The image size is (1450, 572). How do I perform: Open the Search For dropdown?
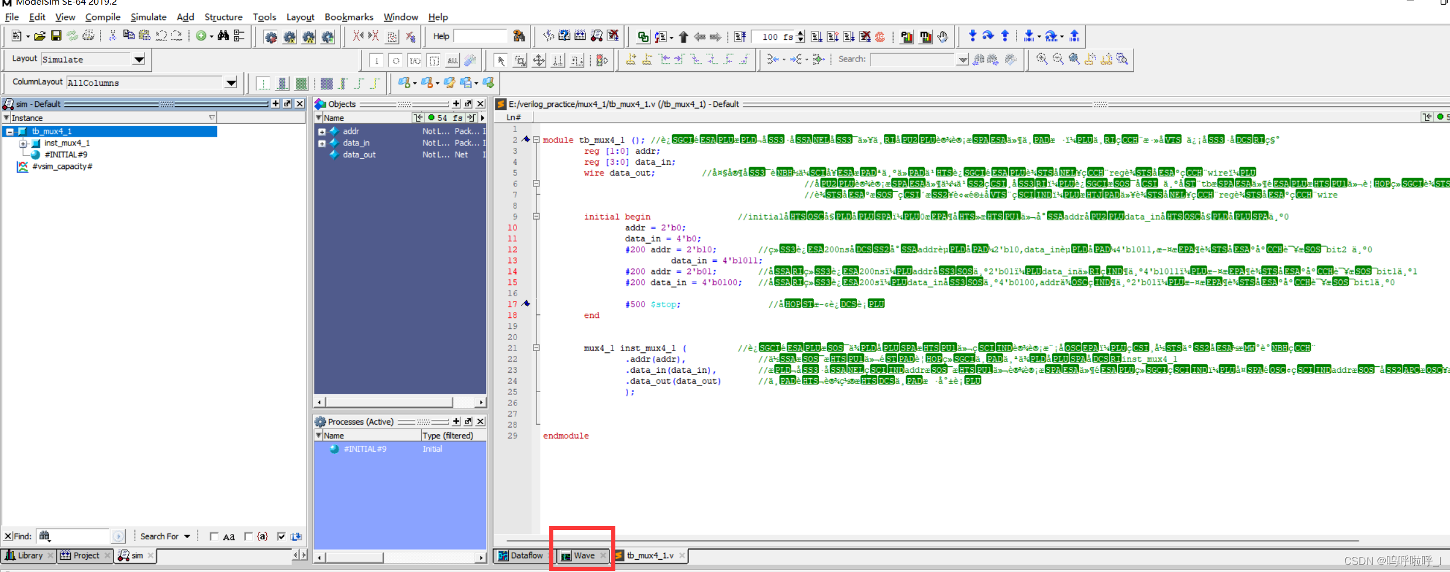[x=165, y=536]
